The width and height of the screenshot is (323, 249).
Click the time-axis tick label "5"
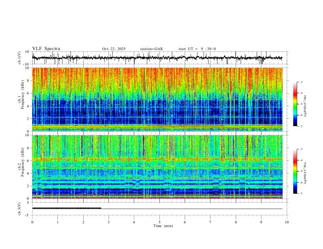click(159, 222)
